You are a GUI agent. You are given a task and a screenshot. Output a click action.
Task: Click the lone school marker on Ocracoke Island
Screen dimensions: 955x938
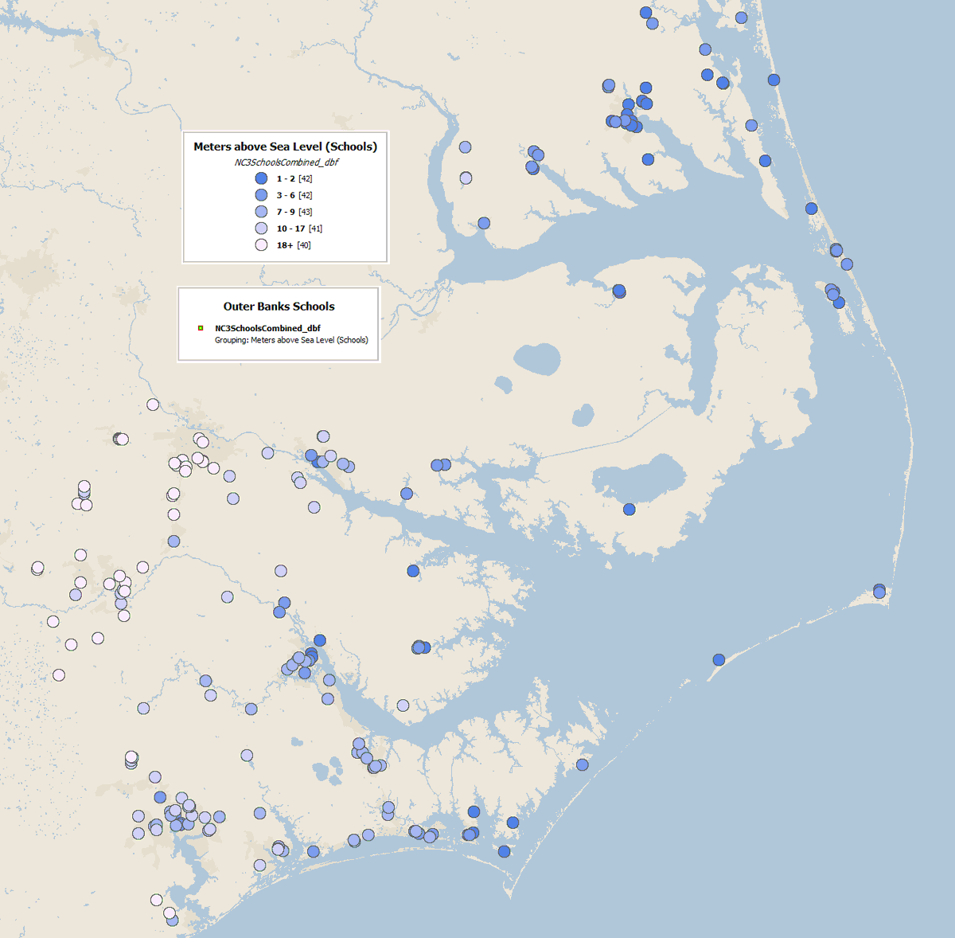pos(719,660)
